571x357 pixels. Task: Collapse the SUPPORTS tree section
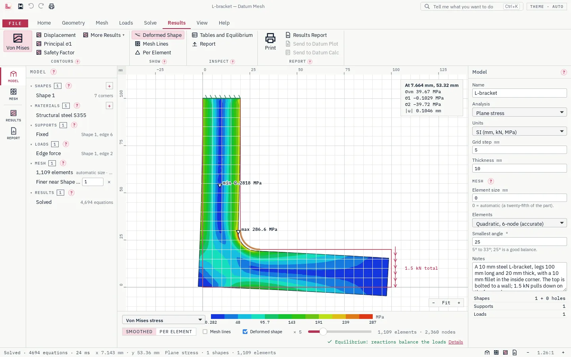click(x=31, y=125)
